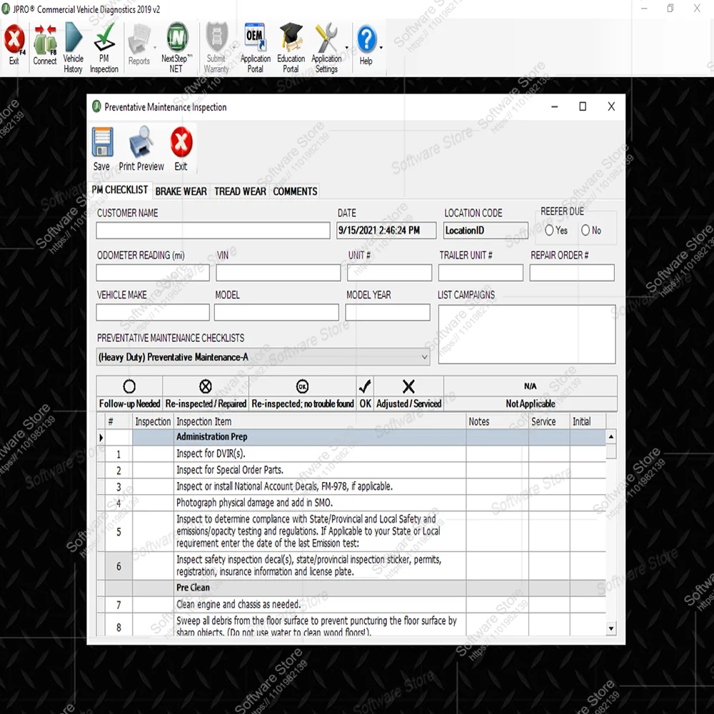Image resolution: width=714 pixels, height=714 pixels.
Task: Open the Application Settings dropdown arrow
Action: click(x=346, y=47)
